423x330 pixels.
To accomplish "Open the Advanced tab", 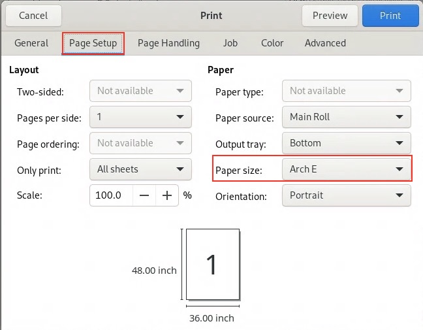I will click(x=325, y=43).
